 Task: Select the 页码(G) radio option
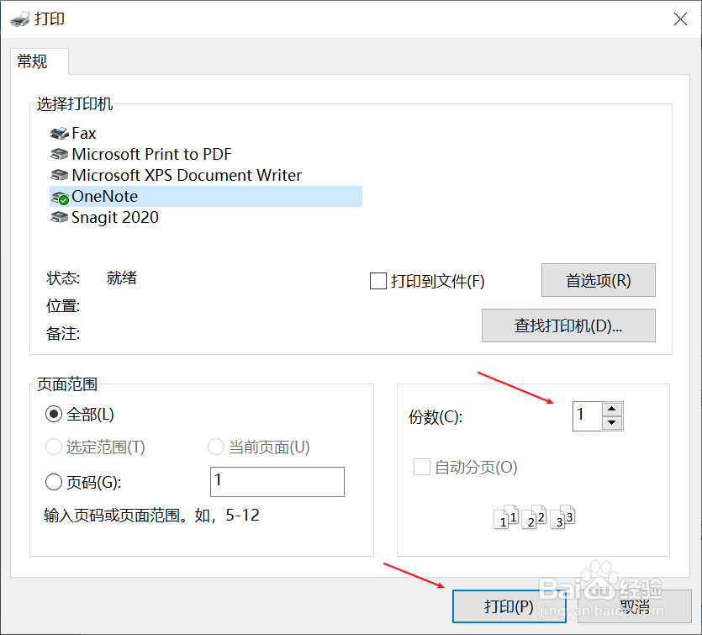pos(54,482)
